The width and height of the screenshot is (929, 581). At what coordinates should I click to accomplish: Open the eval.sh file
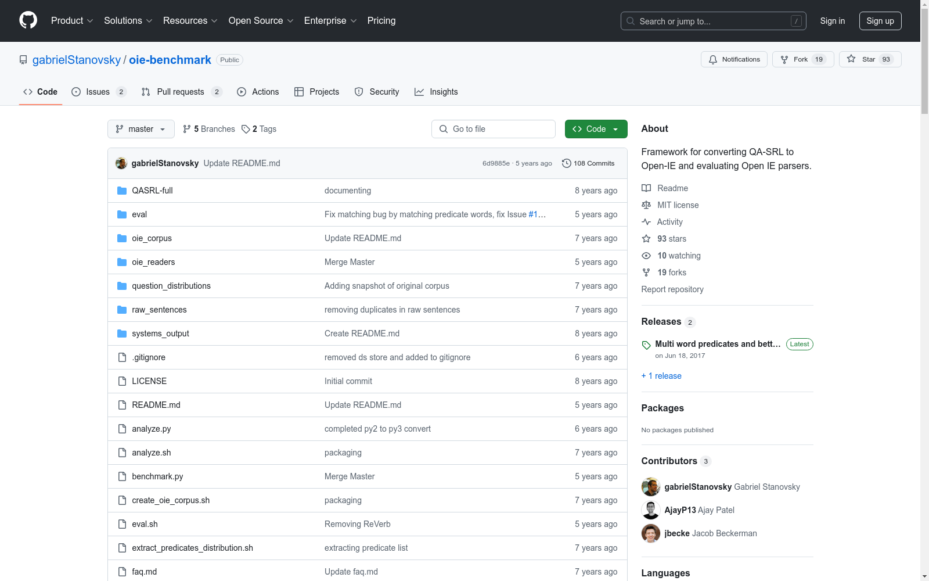click(145, 524)
